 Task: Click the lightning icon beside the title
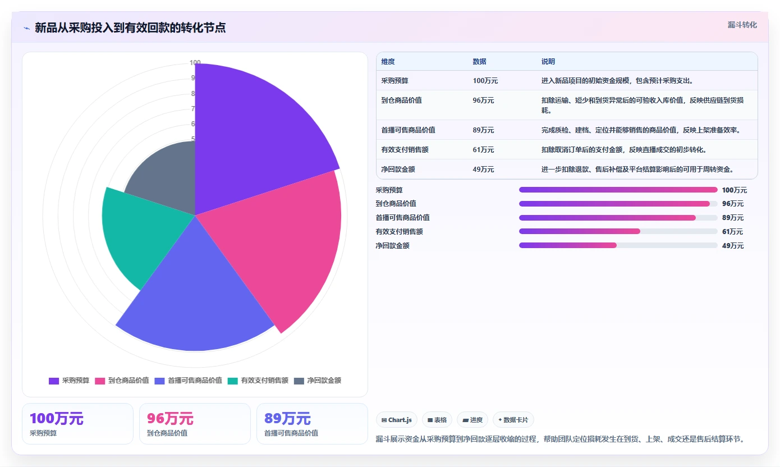tap(26, 28)
